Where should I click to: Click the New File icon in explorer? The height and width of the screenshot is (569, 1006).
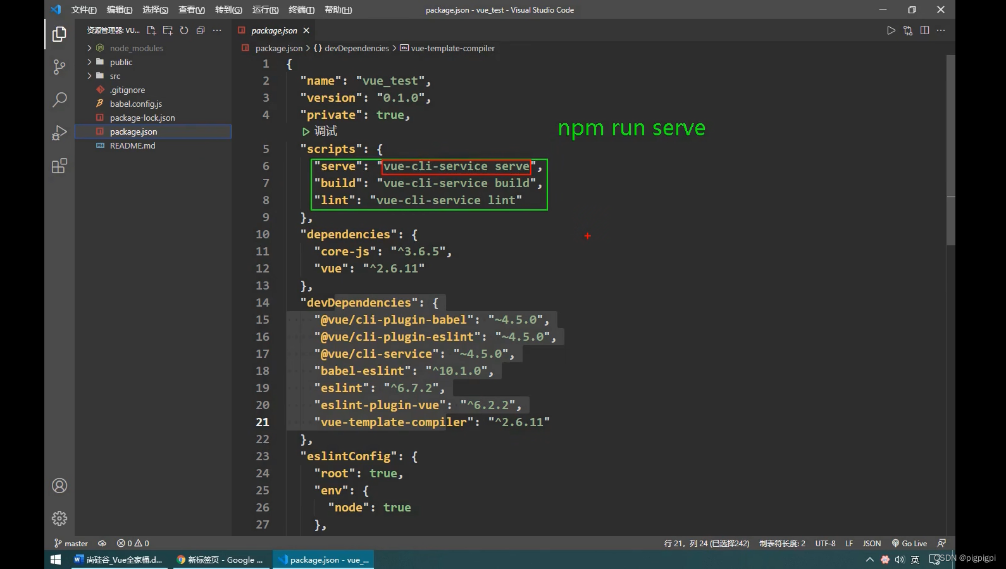151,30
